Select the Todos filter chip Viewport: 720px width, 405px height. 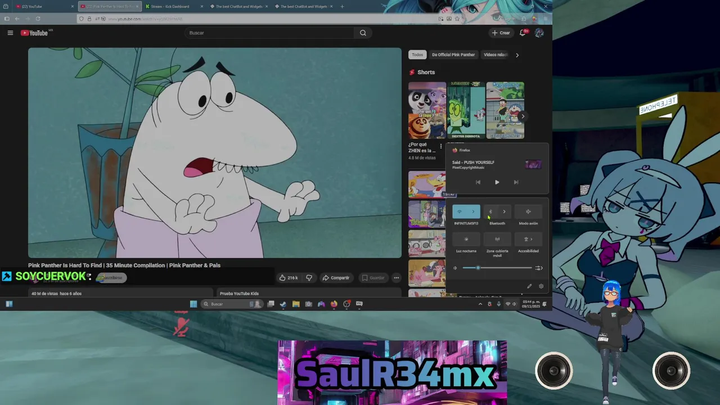417,55
